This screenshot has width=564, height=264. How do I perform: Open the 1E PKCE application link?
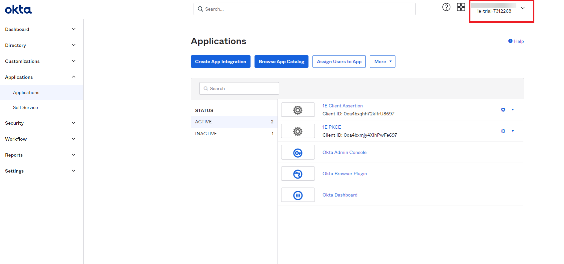pyautogui.click(x=331, y=127)
